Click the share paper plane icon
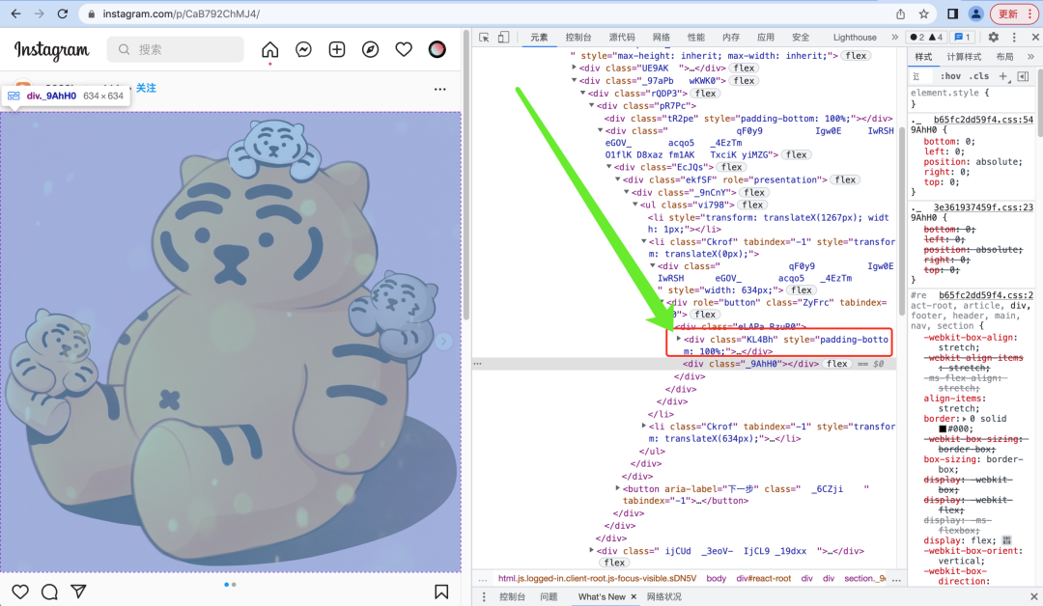Viewport: 1043px width, 606px height. [79, 592]
